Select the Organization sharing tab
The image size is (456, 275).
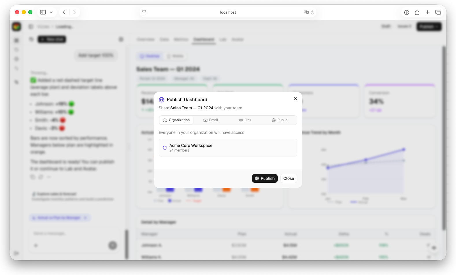176,120
